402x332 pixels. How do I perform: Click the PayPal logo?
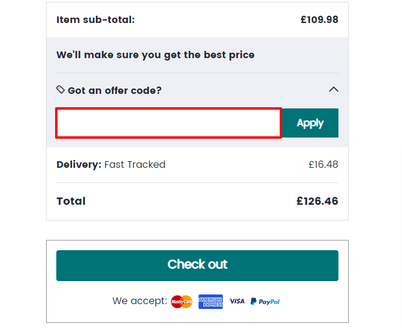tap(265, 302)
